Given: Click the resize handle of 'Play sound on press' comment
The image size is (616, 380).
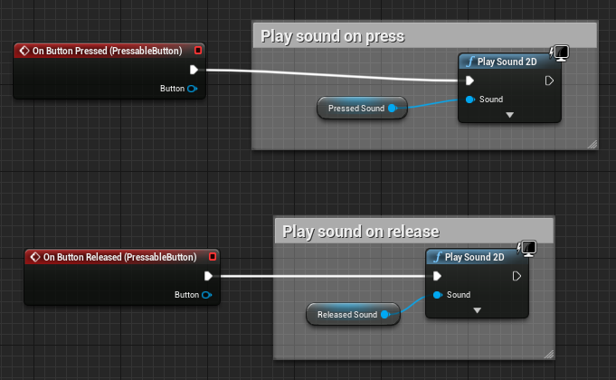Looking at the screenshot, I should coord(592,143).
